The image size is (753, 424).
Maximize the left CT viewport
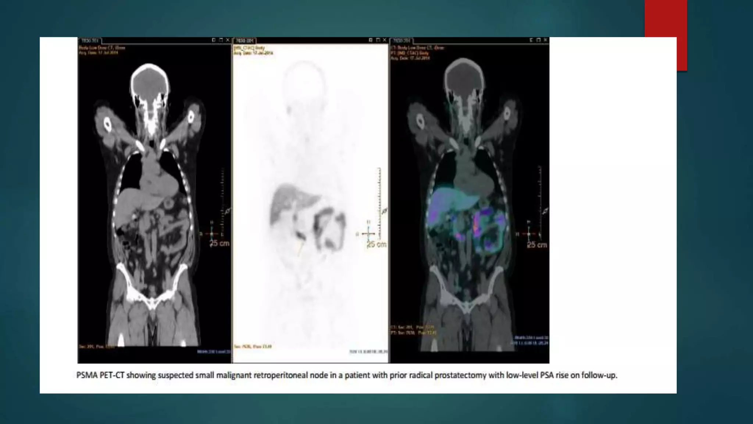[221, 40]
